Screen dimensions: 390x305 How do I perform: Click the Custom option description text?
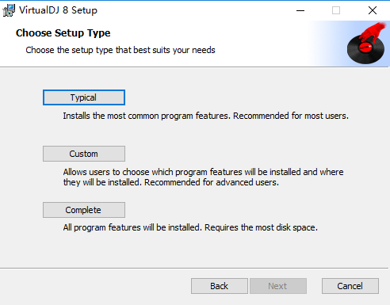(203, 177)
